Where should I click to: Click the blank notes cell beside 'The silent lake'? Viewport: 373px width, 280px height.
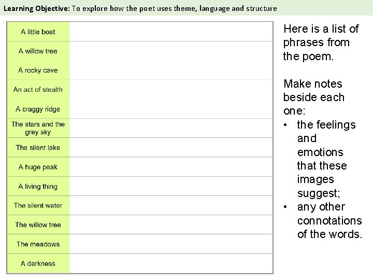(171, 147)
